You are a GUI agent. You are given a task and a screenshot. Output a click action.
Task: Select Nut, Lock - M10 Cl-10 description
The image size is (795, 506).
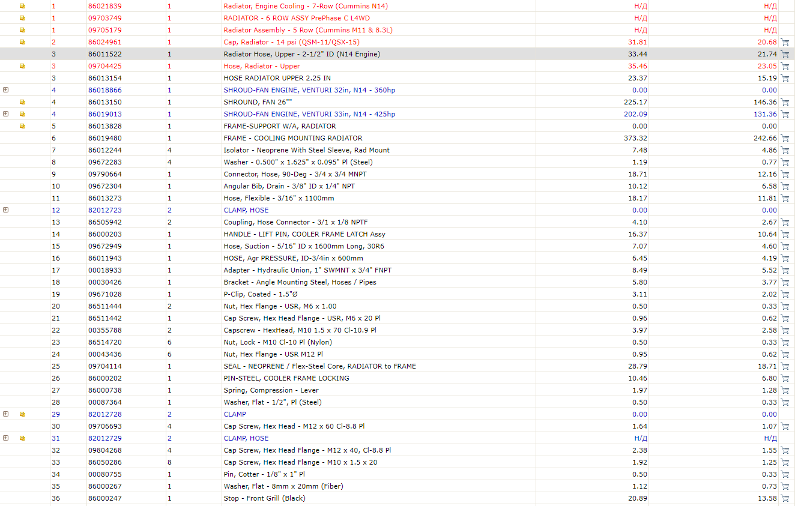point(278,342)
